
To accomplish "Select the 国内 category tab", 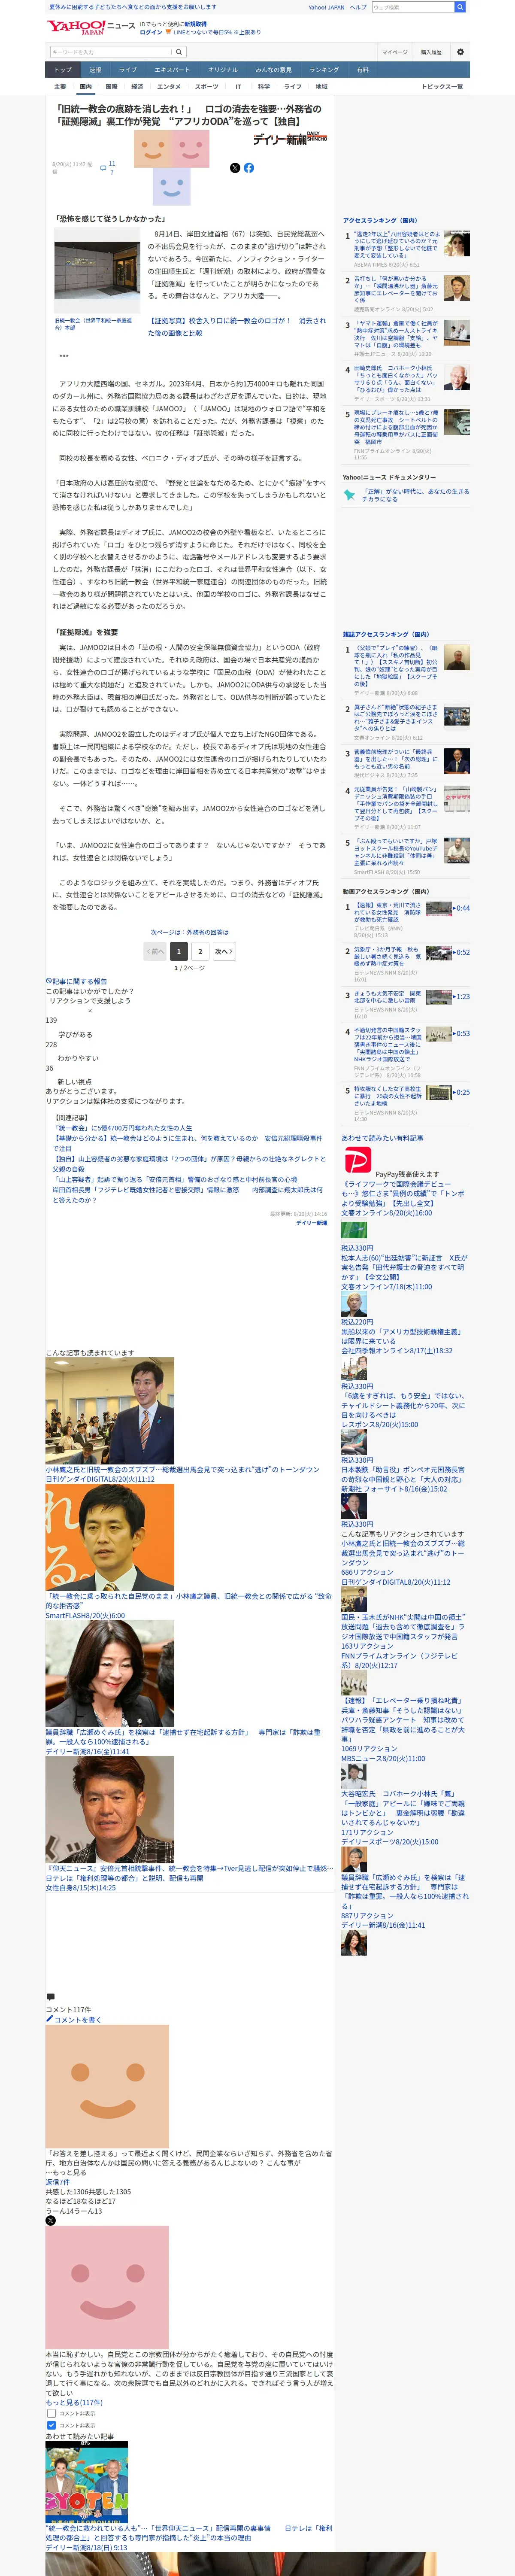I will 85,87.
